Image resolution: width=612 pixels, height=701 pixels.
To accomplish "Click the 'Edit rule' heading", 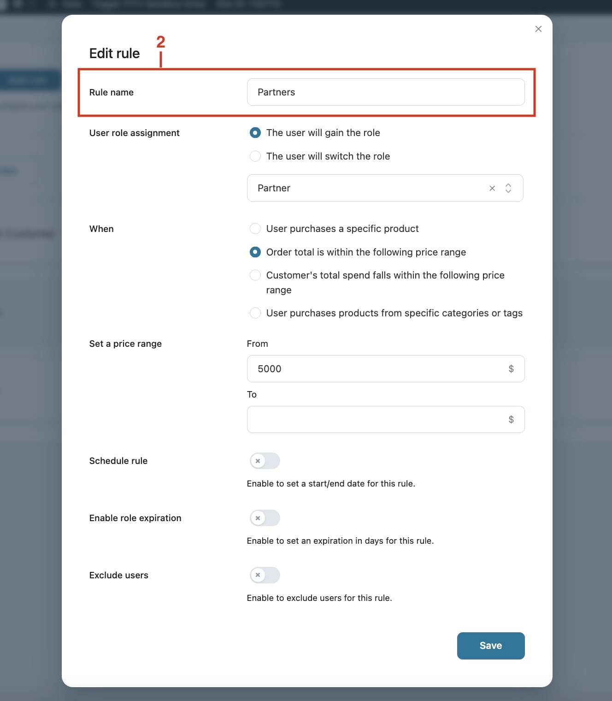I will pos(114,53).
